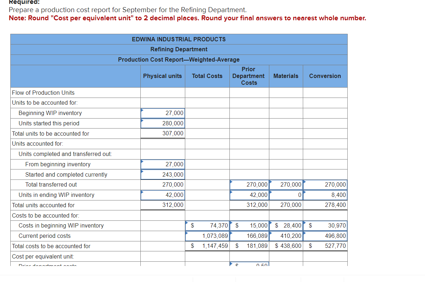Click Total transferred out physical units 270,000
The width and height of the screenshot is (425, 282).
173,185
